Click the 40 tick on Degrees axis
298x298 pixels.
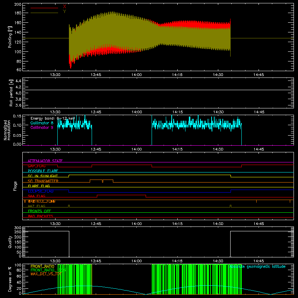coord(19,282)
